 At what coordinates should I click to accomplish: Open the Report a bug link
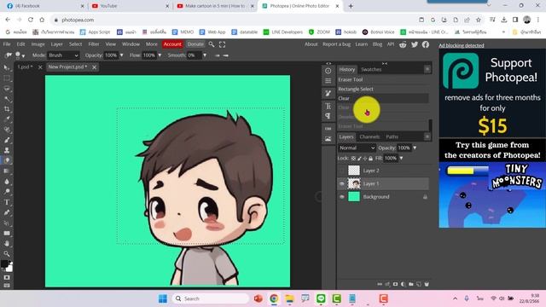(x=336, y=44)
